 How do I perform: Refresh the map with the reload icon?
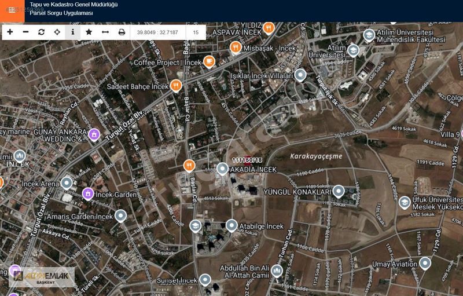pyautogui.click(x=41, y=32)
